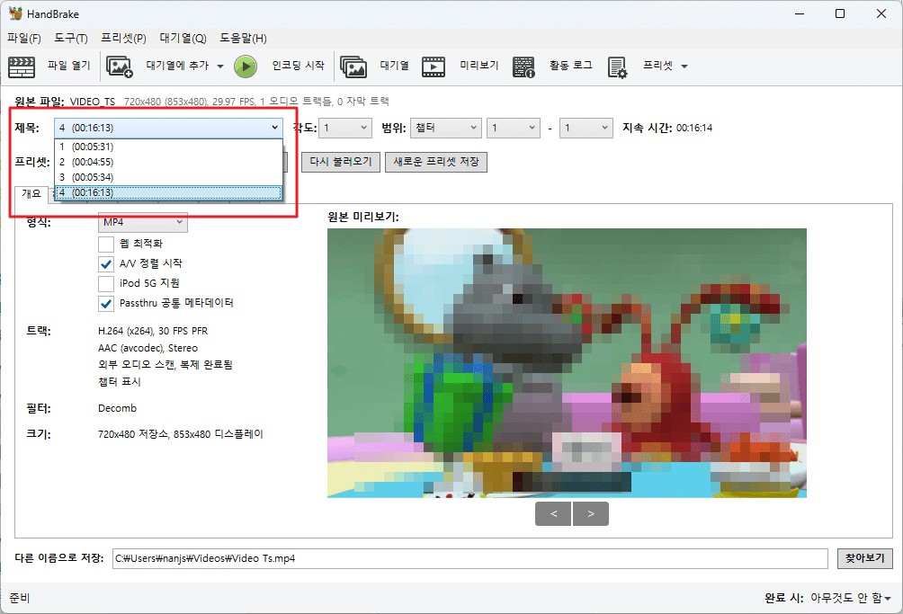This screenshot has width=903, height=614.
Task: Select title 3 (00:05:34) from list
Action: tap(169, 177)
